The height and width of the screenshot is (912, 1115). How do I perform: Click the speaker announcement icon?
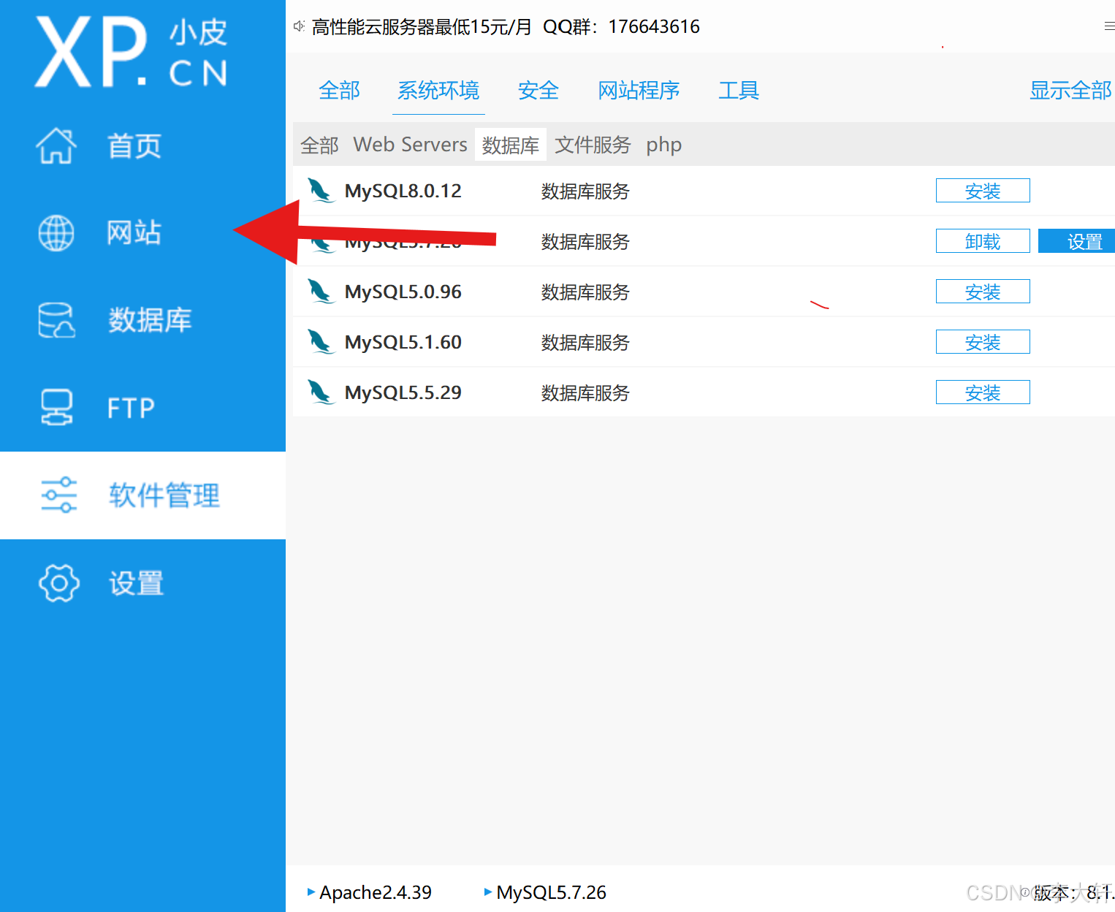[299, 26]
